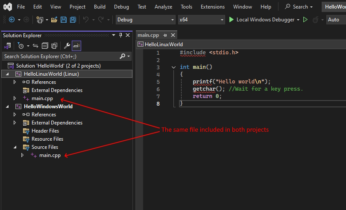Click the Save All toolbar icon
The width and height of the screenshot is (346, 210).
(x=73, y=20)
